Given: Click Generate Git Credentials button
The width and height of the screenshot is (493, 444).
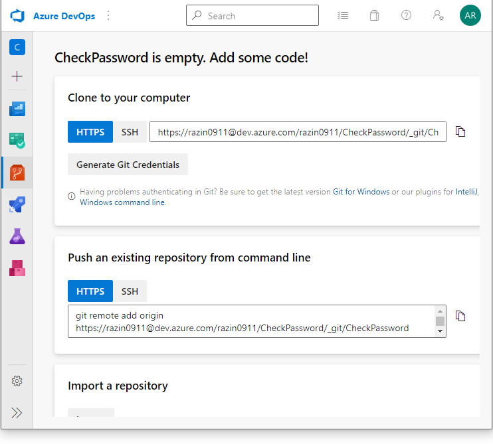Looking at the screenshot, I should pos(128,165).
